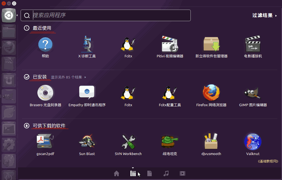Screen dimensions: 282x180
Task: Switch to the Video lens tab
Action: (x=183, y=173)
